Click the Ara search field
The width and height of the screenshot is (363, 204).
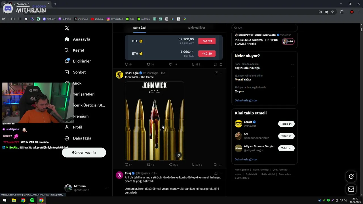[265, 28]
